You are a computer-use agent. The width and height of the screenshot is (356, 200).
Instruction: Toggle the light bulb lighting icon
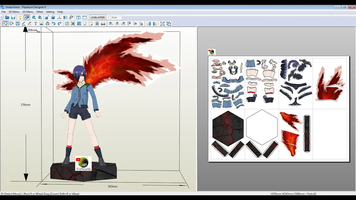point(20,17)
